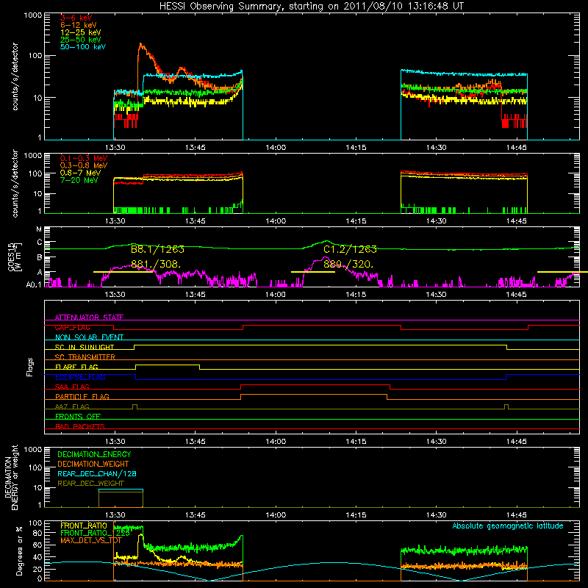Click the FRONT_RATIO legend entry
Screen dimensions: 588x588
click(84, 526)
